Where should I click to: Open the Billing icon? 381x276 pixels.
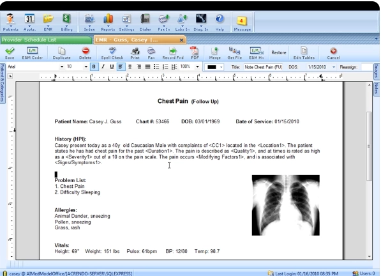tap(66, 22)
